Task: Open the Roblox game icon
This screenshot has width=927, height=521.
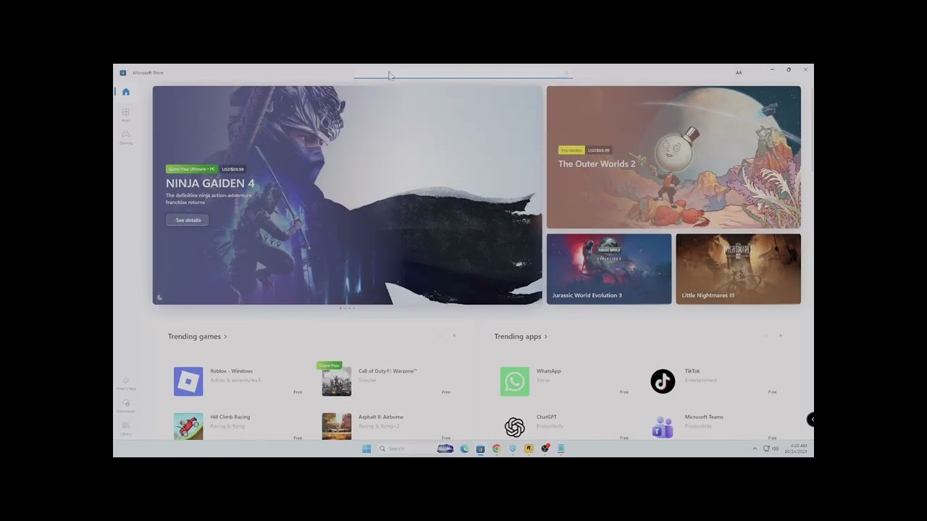Action: [188, 381]
